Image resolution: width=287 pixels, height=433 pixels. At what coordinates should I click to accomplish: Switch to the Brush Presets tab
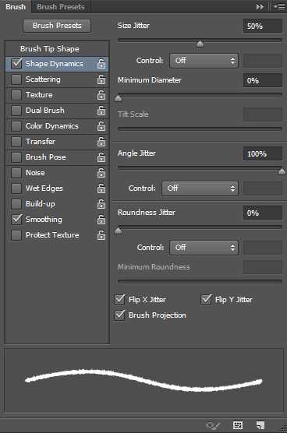click(x=61, y=7)
